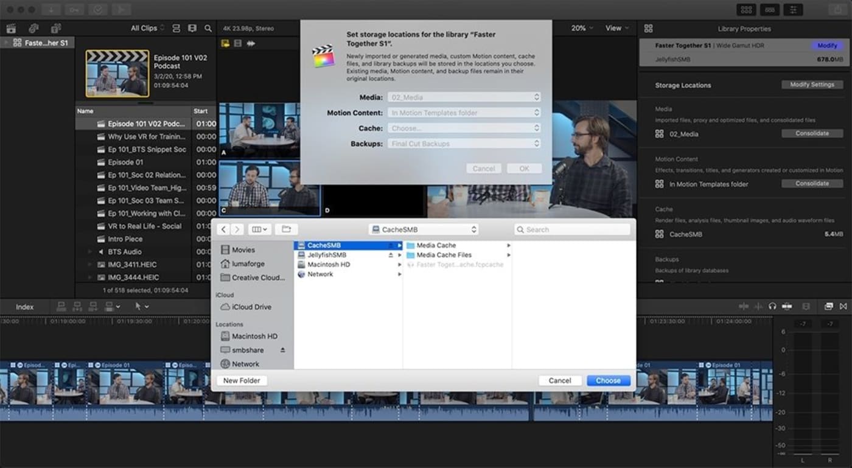
Task: Open the Media location dropdown
Action: coord(464,97)
